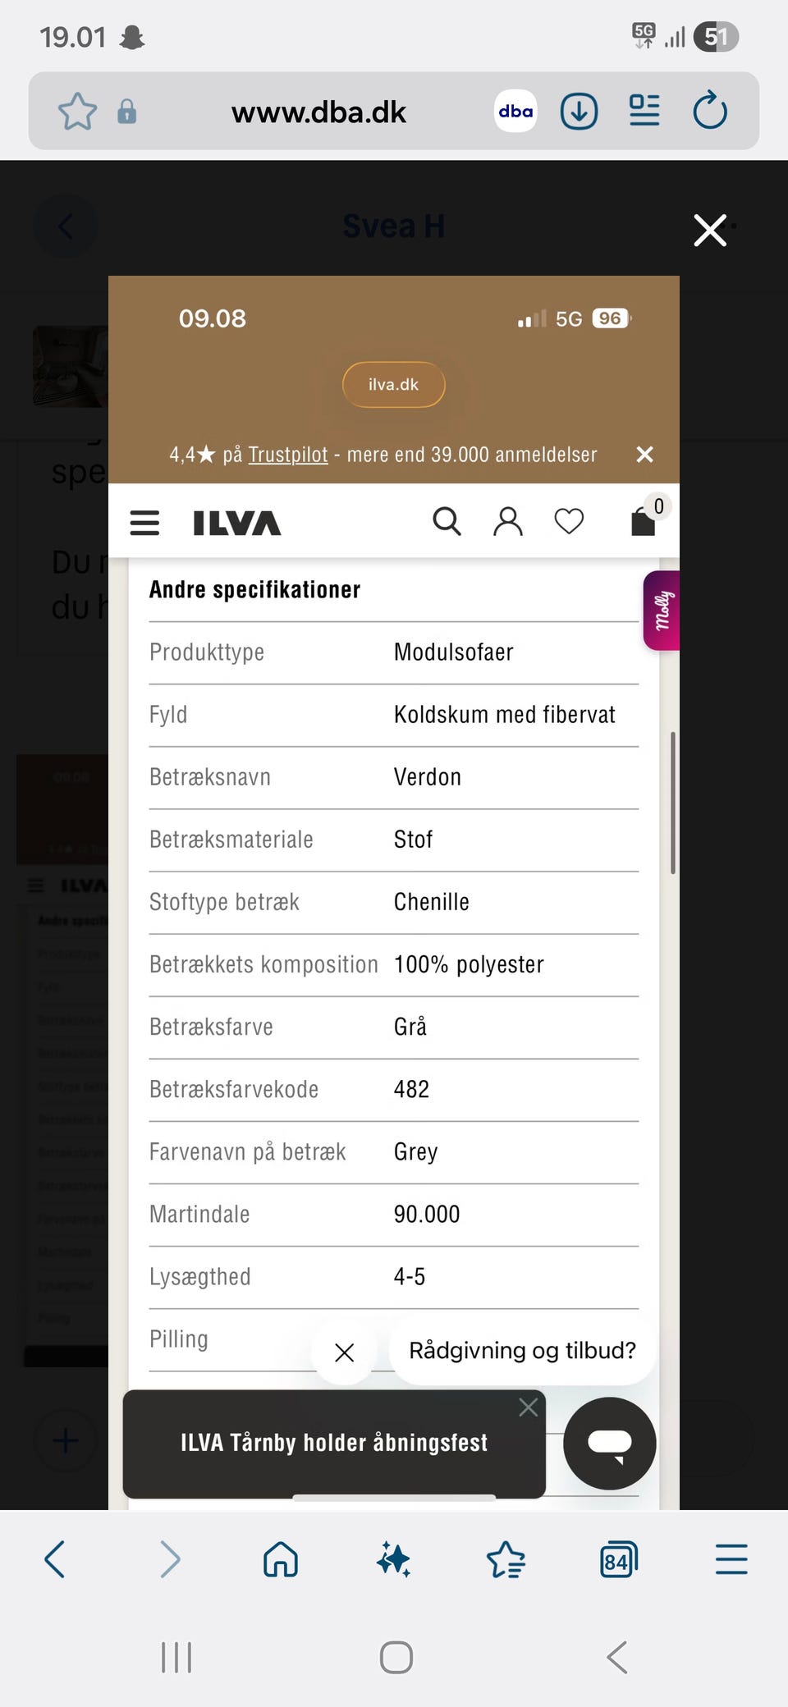Viewport: 788px width, 1707px height.
Task: Go to browser home page
Action: [281, 1559]
